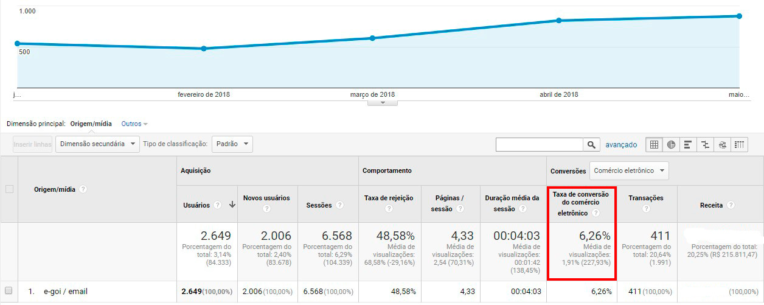Click the summary session duration 00:04:03
764x305 pixels.
click(x=516, y=236)
